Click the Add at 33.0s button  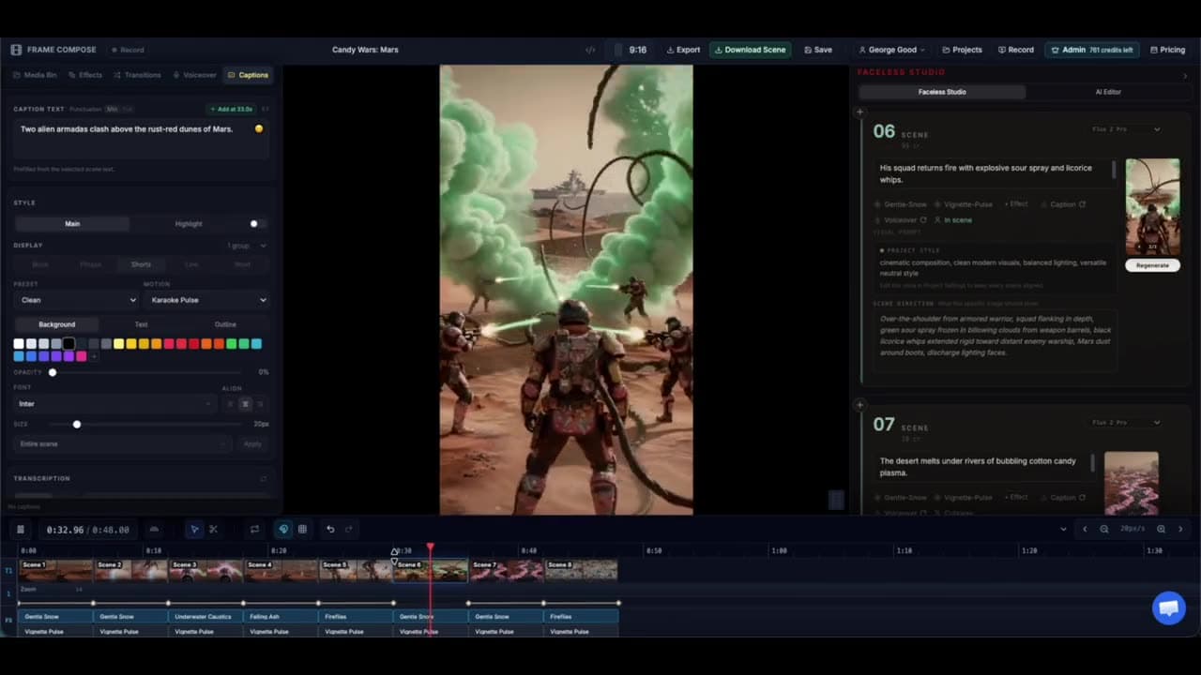232,110
